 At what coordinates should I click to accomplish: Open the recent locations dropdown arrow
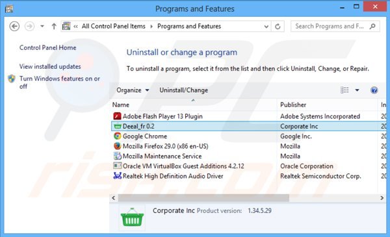pyautogui.click(x=42, y=26)
